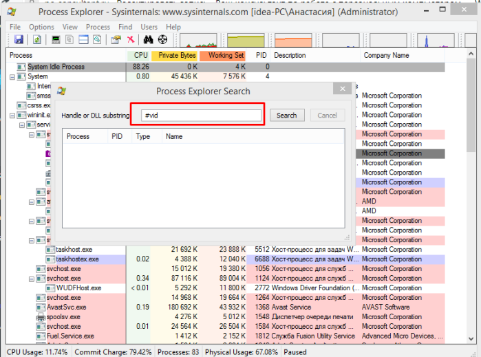Click the Private Bytes column header
This screenshot has width=481, height=357.
(x=174, y=56)
